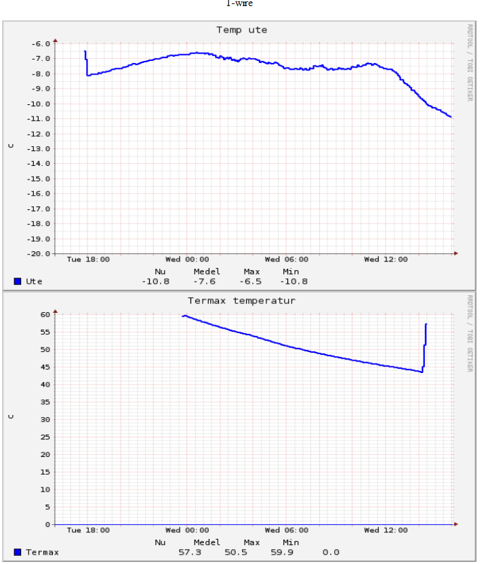Click 'Tue 18:00' label on Termax graph
486x564 pixels.
pyautogui.click(x=88, y=530)
